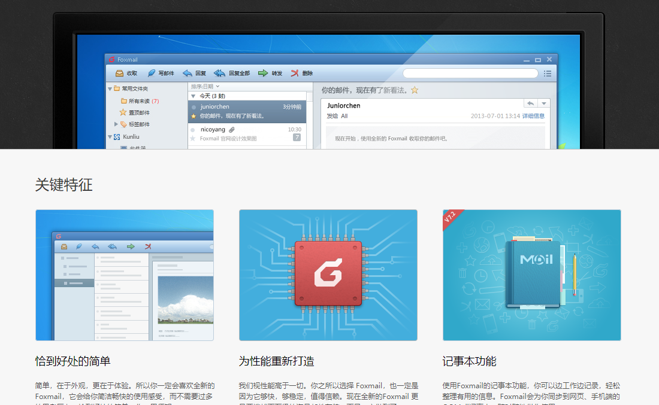659x405 pixels.
Task: Click the 发给 All recipient line
Action: 337,116
